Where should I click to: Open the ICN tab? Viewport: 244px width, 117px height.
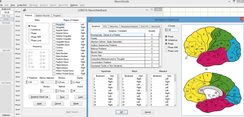[105, 26]
